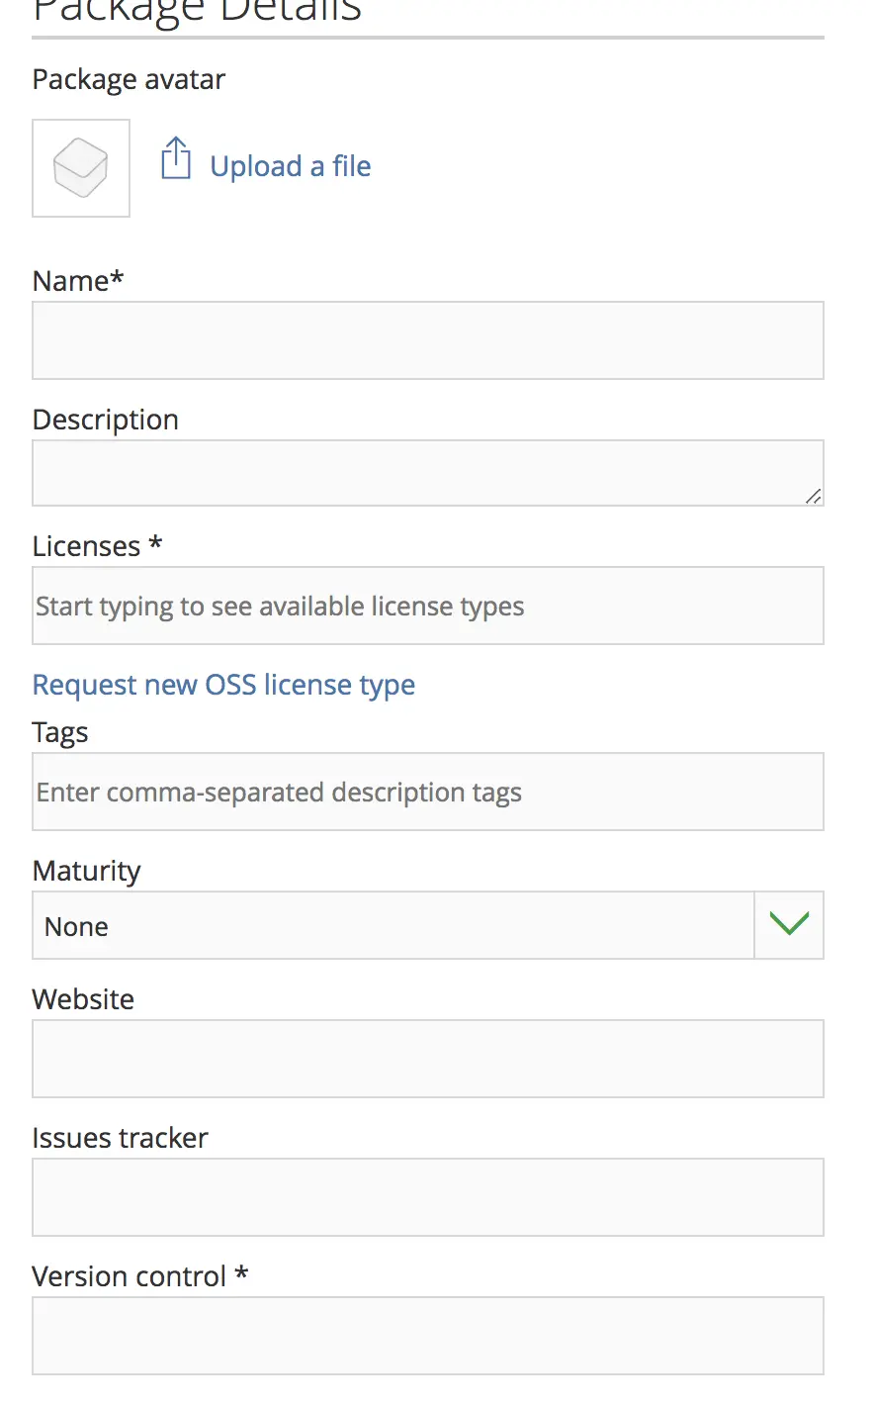Screen dimensions: 872x1407
Task: Click the Upload a file link
Action: pyautogui.click(x=290, y=165)
